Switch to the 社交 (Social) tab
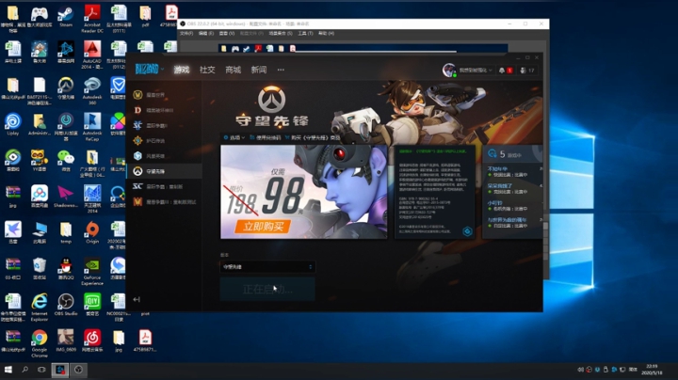Viewport: 678px width, 380px height. click(x=207, y=70)
